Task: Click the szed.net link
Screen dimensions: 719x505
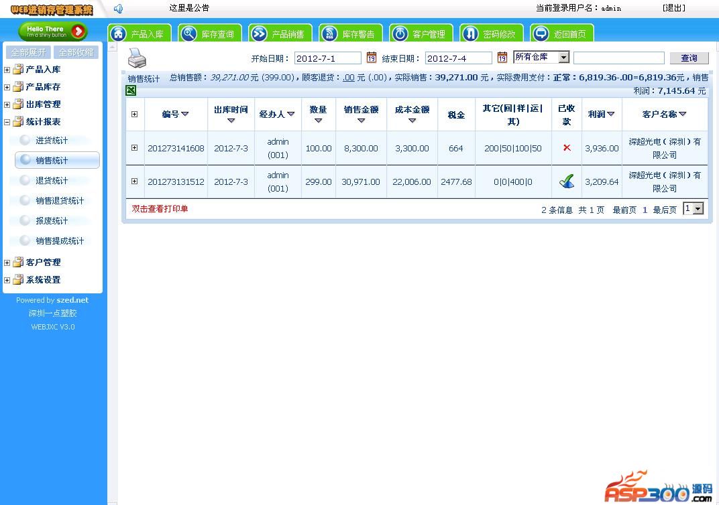Action: click(x=72, y=300)
